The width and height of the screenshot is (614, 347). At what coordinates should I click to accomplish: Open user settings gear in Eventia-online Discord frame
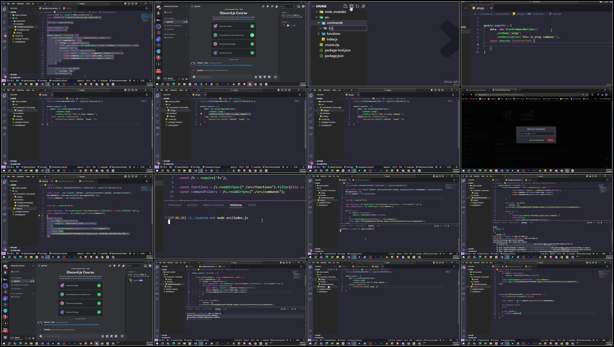click(x=33, y=338)
